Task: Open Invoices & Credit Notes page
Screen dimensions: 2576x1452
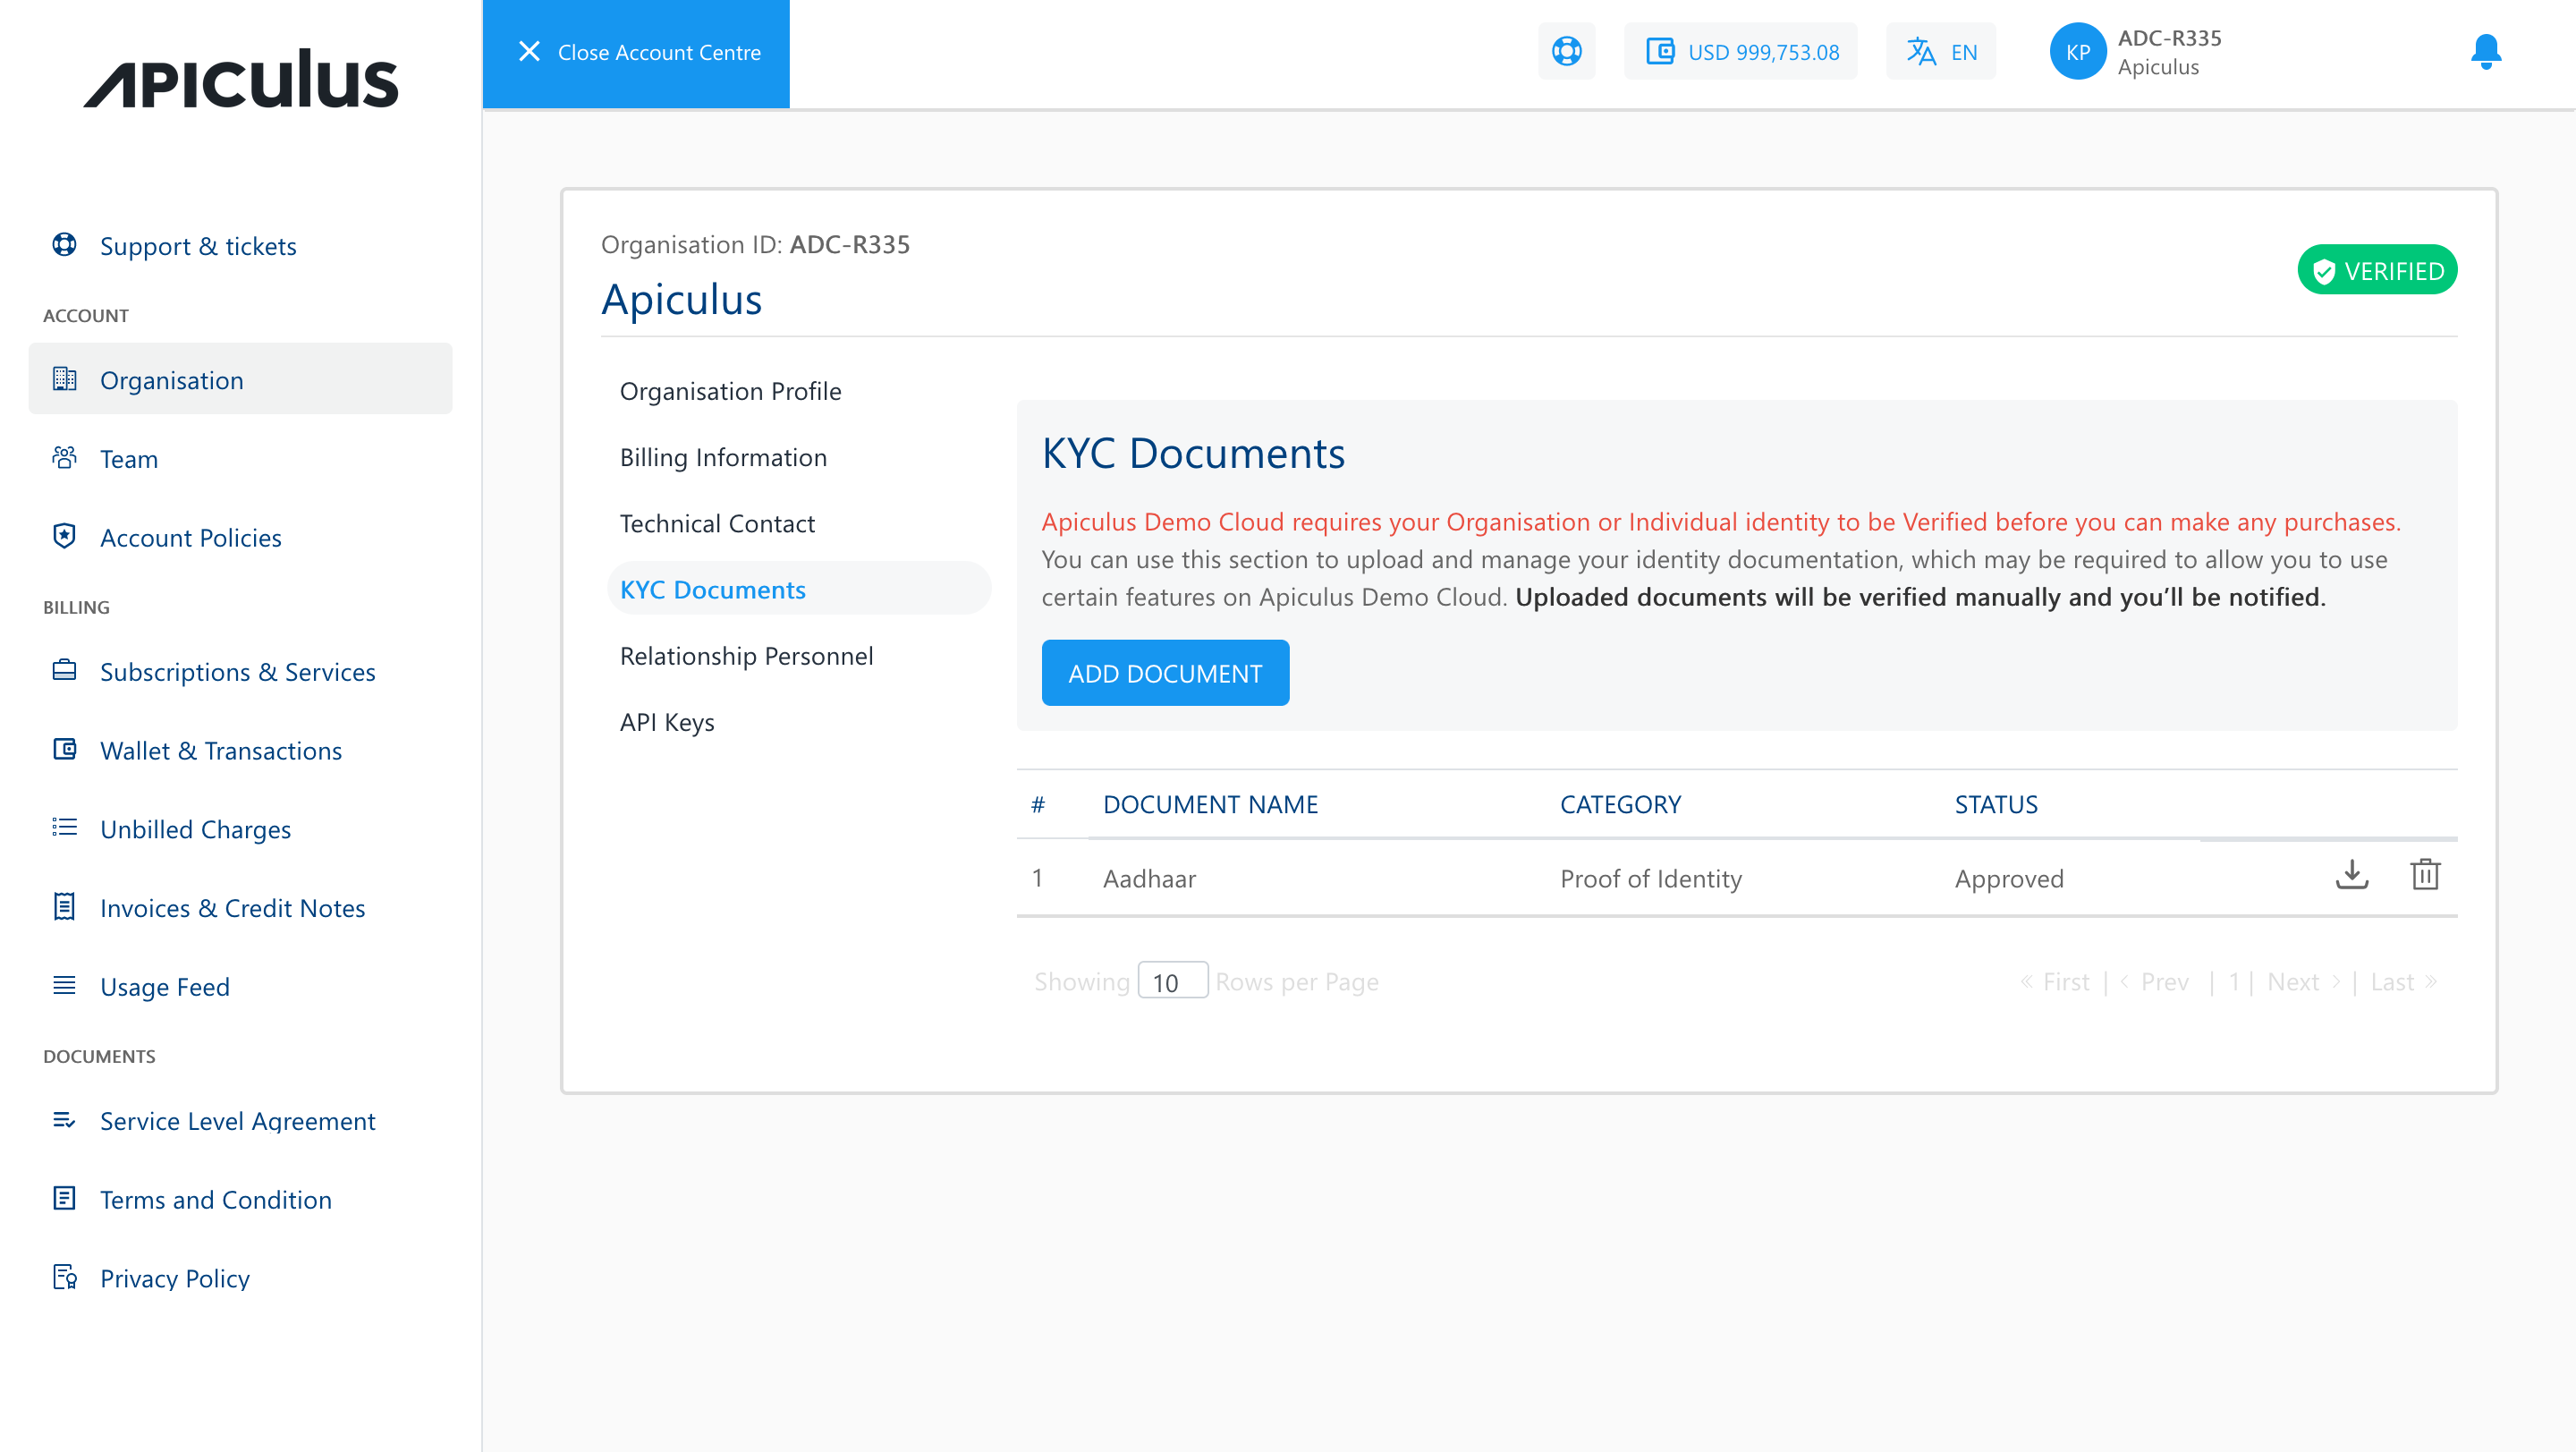Action: click(232, 908)
